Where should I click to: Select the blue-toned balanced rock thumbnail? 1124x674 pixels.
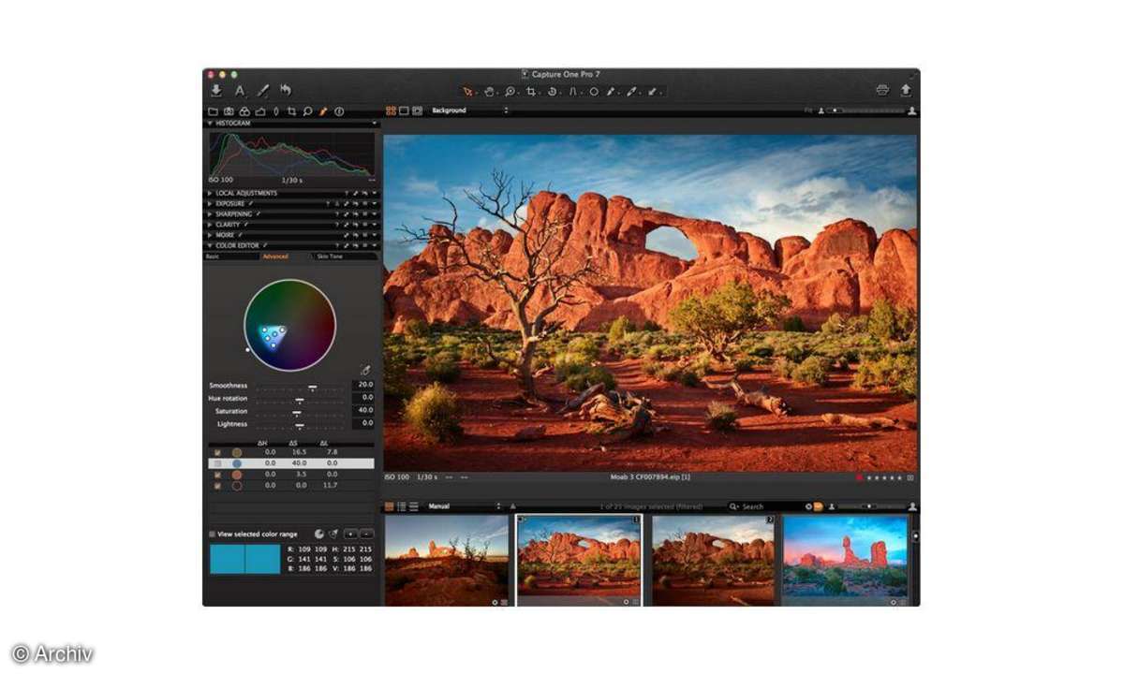pos(845,560)
